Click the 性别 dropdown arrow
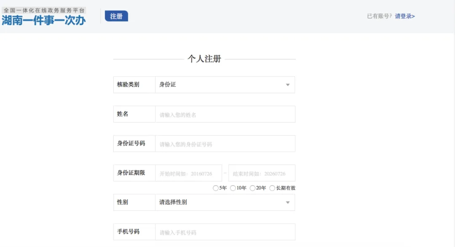455x247 pixels. pos(288,202)
